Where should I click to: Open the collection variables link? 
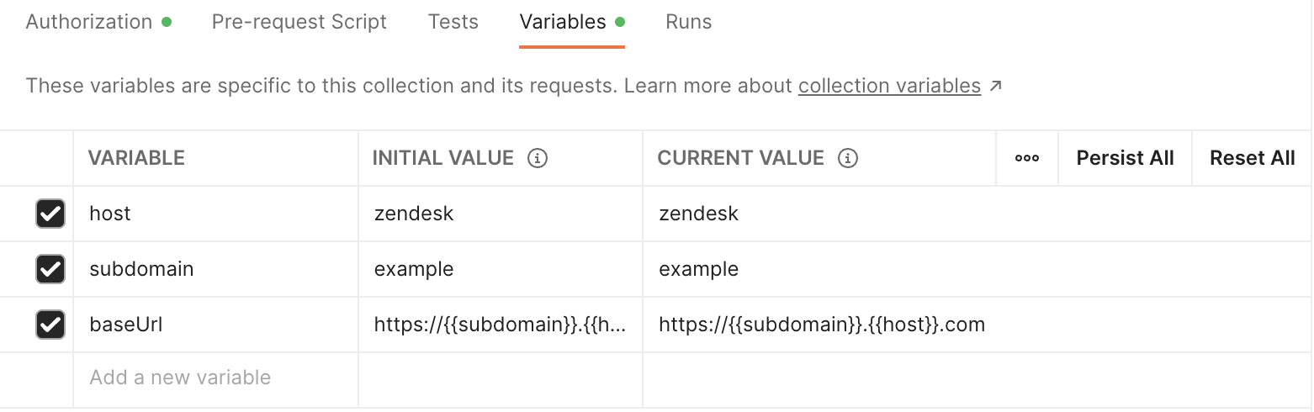tap(889, 86)
